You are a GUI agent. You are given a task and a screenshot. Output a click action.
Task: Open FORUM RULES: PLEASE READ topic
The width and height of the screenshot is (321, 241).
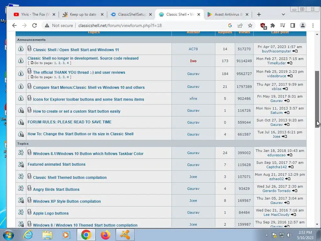[69, 122]
